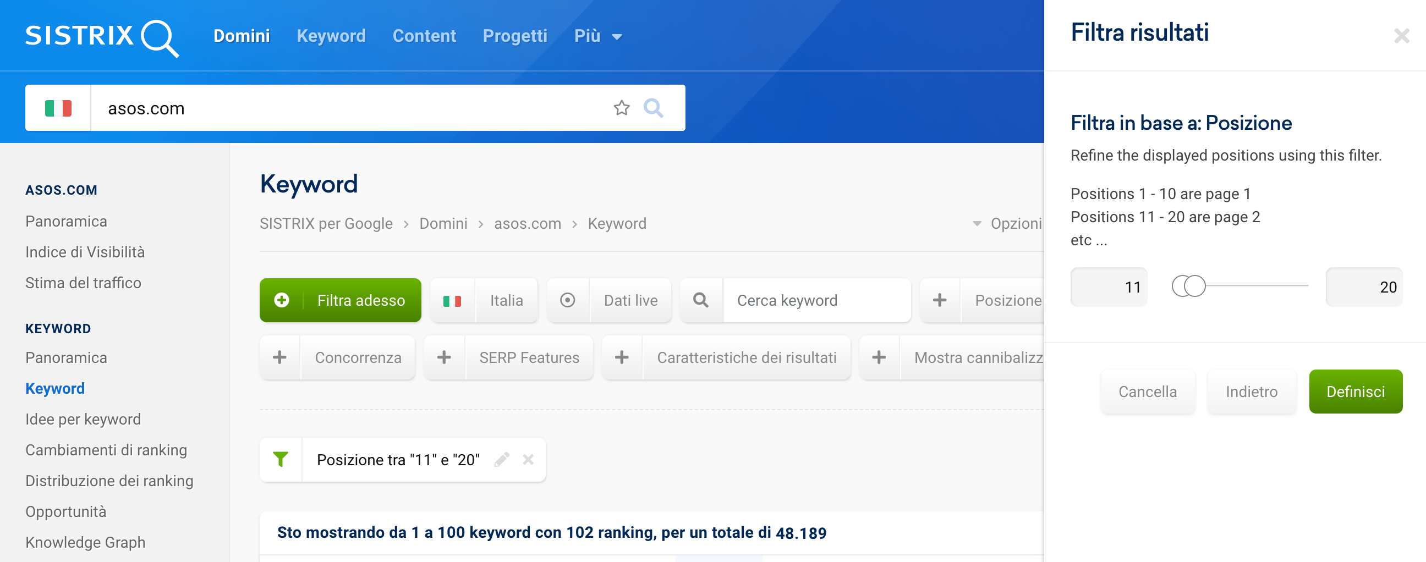Open the Progetti navigation tab
The height and width of the screenshot is (562, 1426).
tap(515, 36)
